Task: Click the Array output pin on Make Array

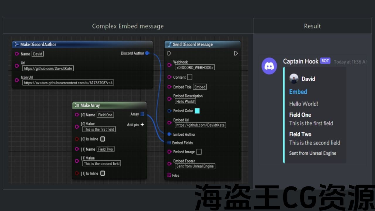Action: point(142,114)
